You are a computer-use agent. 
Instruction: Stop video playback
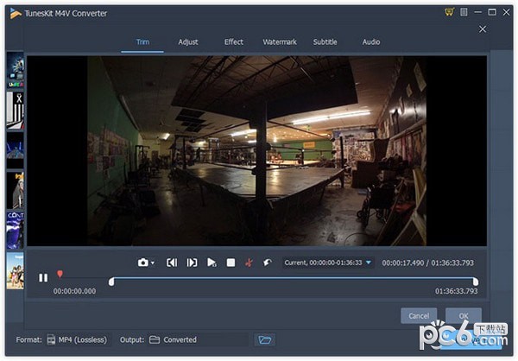[231, 263]
